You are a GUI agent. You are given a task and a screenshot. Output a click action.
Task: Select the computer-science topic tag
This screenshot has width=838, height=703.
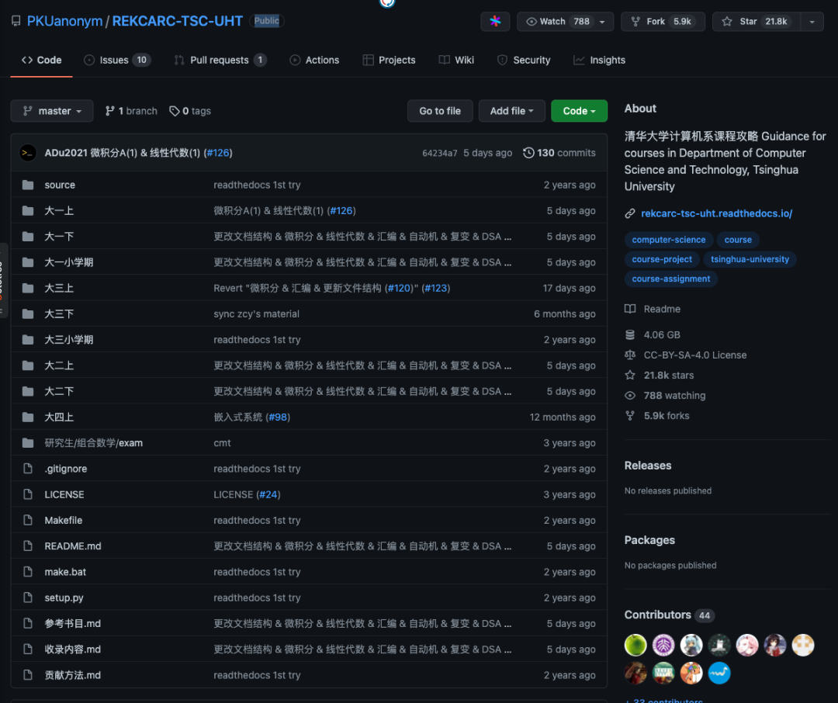coord(669,240)
